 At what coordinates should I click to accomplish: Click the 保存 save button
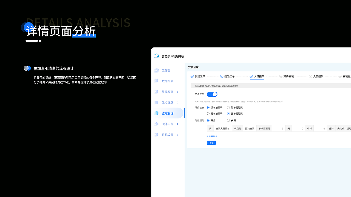coord(211,143)
